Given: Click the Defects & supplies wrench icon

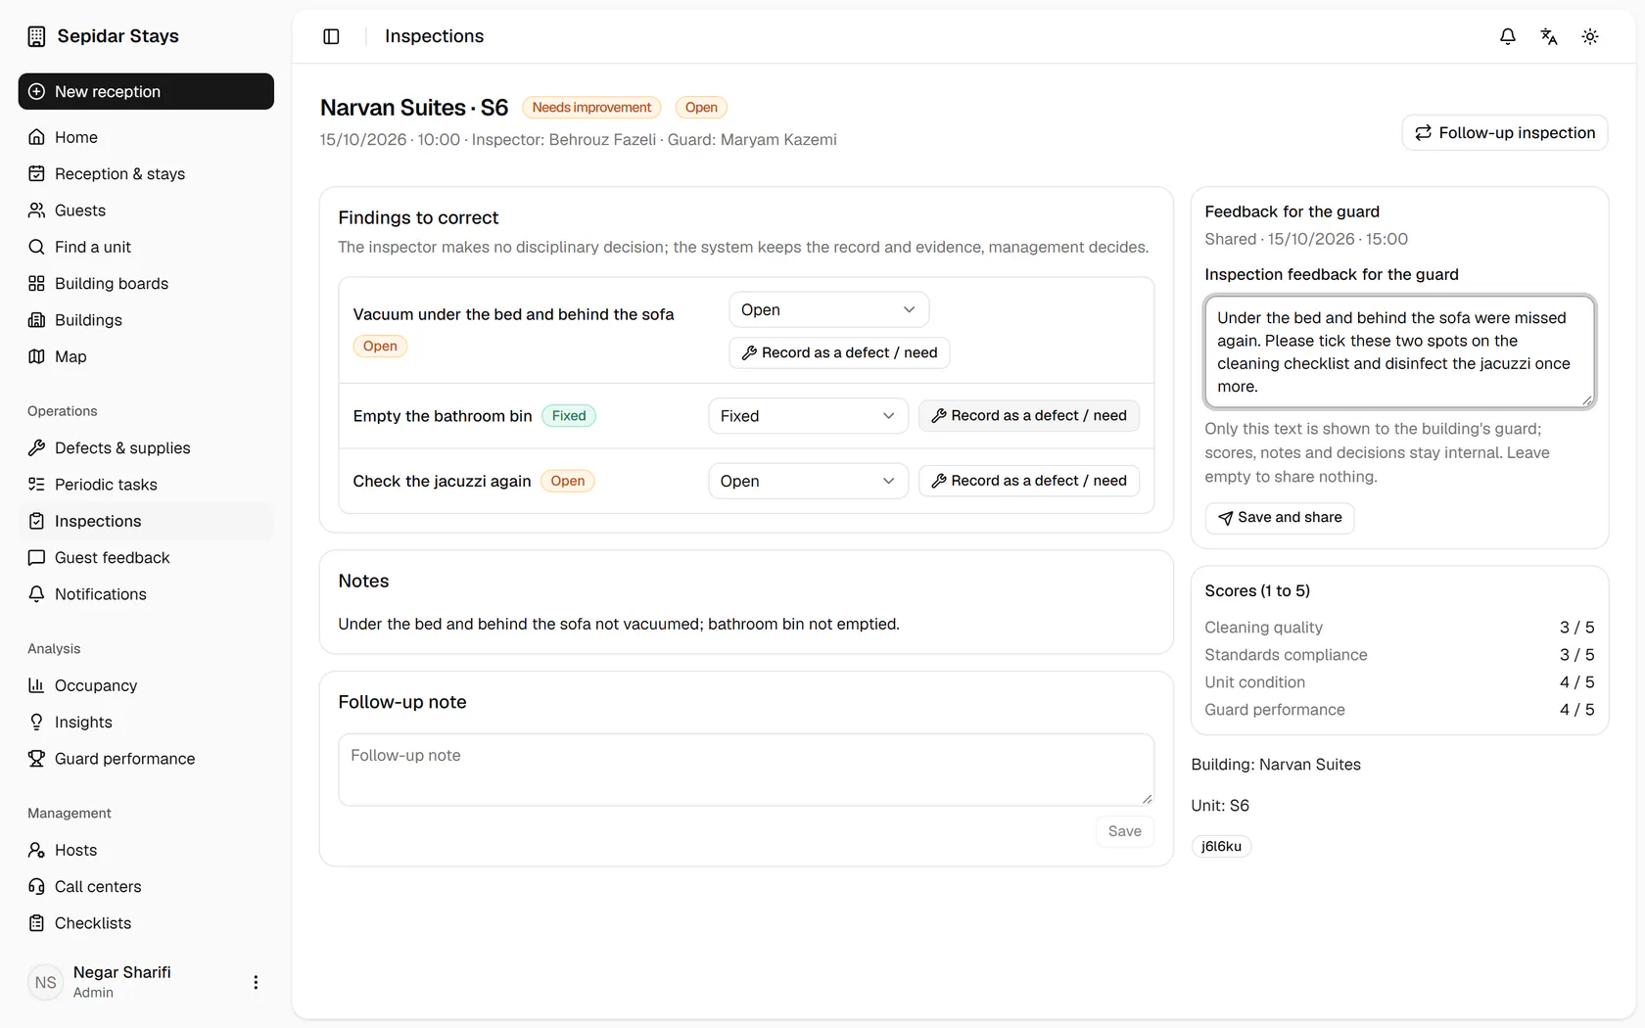Looking at the screenshot, I should coord(36,447).
